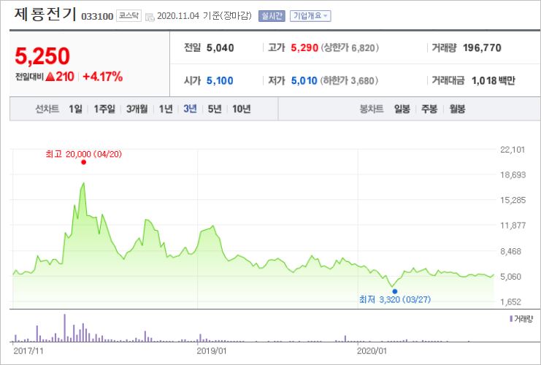The width and height of the screenshot is (541, 365).
Task: Click the current price 5,250
Action: click(42, 56)
